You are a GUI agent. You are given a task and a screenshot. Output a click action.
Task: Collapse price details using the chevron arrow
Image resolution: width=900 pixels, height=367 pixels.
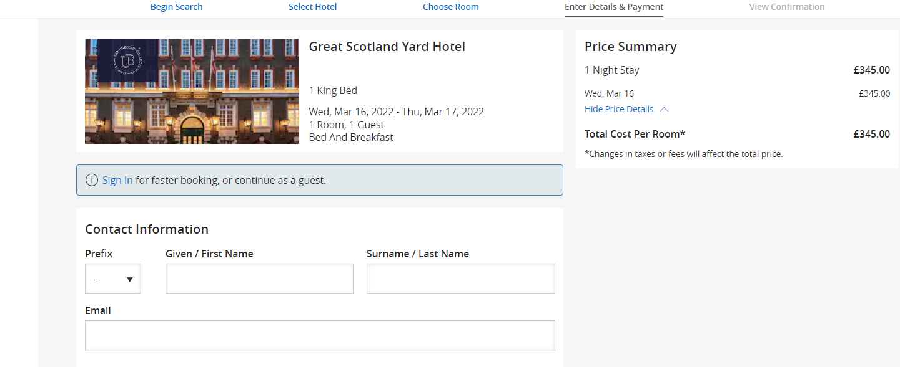point(664,110)
